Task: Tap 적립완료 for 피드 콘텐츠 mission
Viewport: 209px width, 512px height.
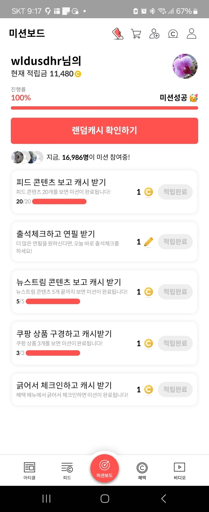Action: click(175, 192)
